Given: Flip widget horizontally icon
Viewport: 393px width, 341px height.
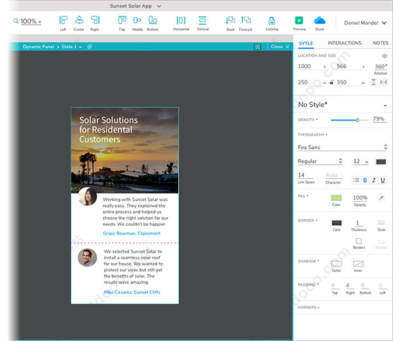Looking at the screenshot, I should click(x=383, y=82).
